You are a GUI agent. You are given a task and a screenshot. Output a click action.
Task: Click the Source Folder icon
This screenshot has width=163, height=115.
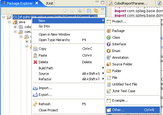(109, 64)
